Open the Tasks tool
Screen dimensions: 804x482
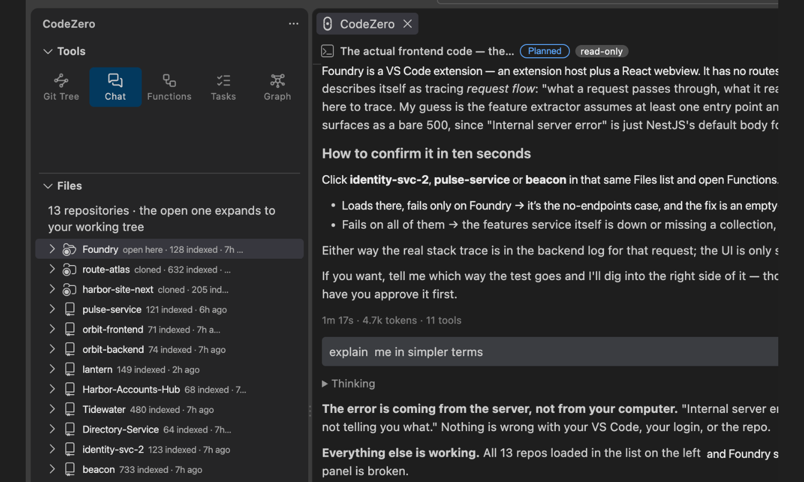[224, 87]
